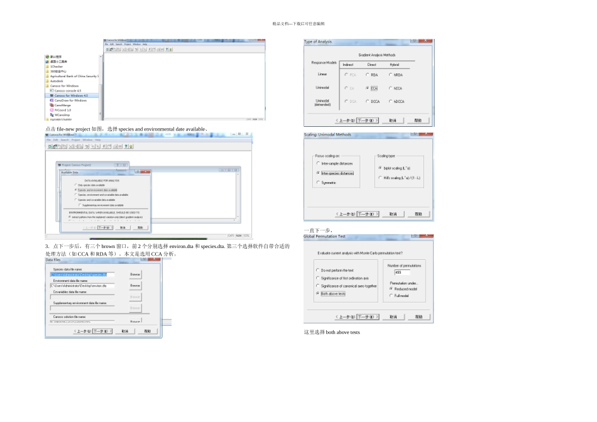Click Help (帮助) in Data Files dialog
The height and width of the screenshot is (422, 597).
click(147, 331)
